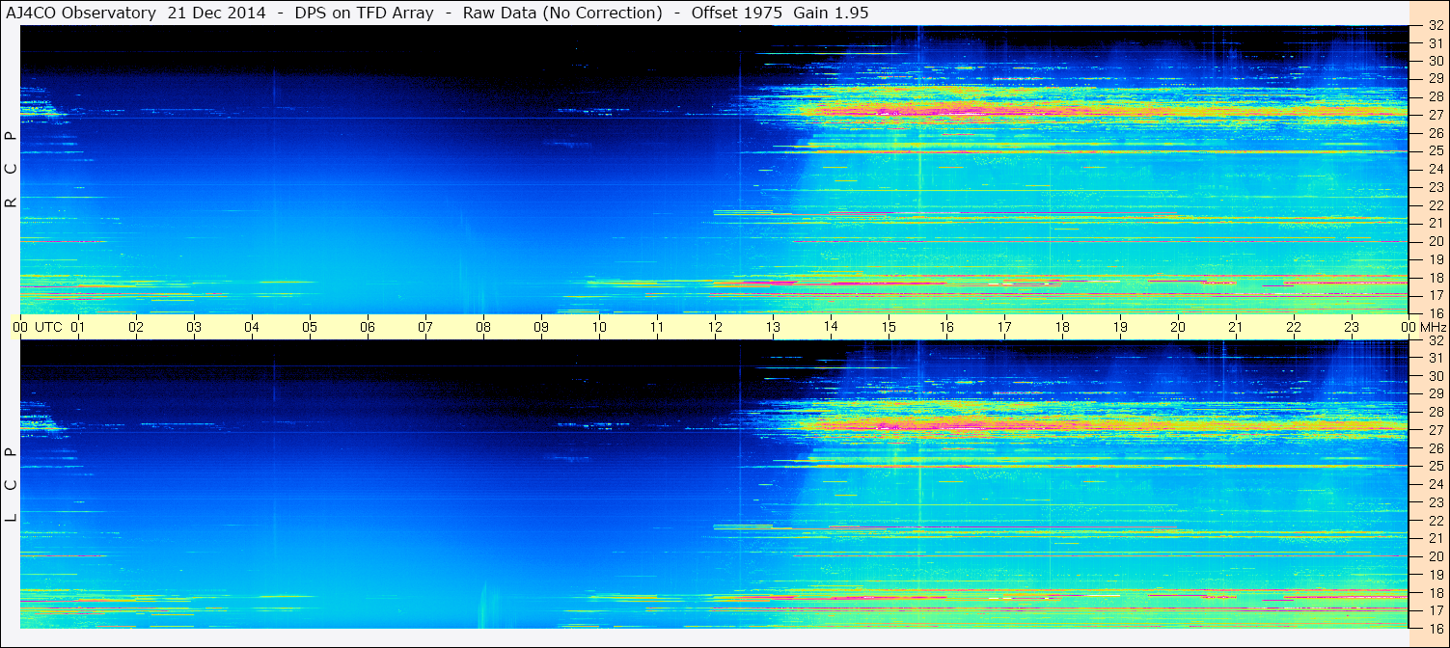This screenshot has width=1450, height=648.
Task: Click the 20 MHz label of the LCP panel
Action: click(x=1435, y=556)
